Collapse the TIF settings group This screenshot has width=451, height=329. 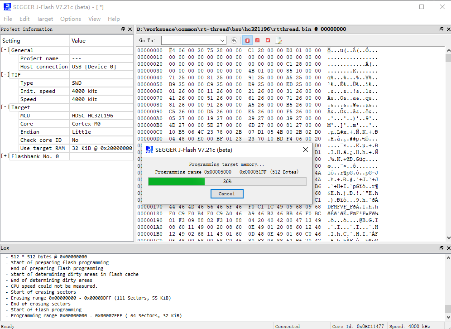tap(5, 75)
